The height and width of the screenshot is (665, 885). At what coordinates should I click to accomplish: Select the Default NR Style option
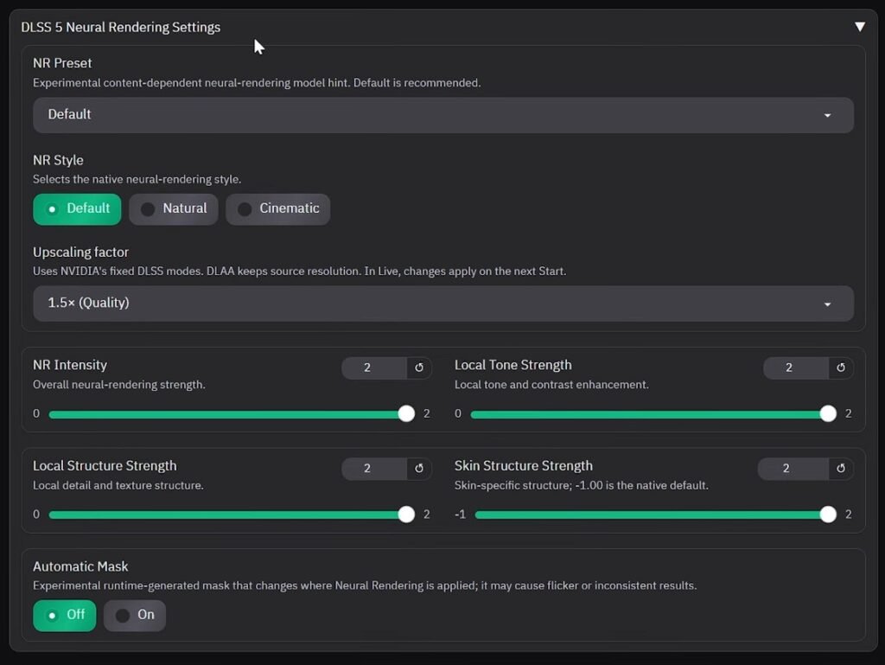(x=77, y=209)
